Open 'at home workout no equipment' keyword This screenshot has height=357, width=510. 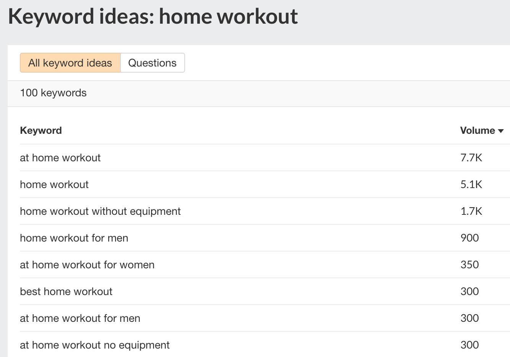coord(94,345)
